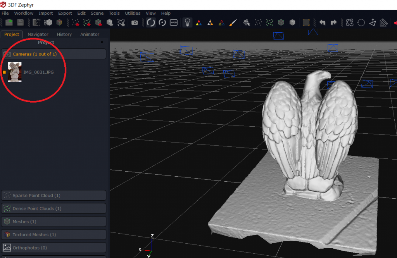The width and height of the screenshot is (397, 258).
Task: Open the measurement ruler tool
Action: click(383, 22)
